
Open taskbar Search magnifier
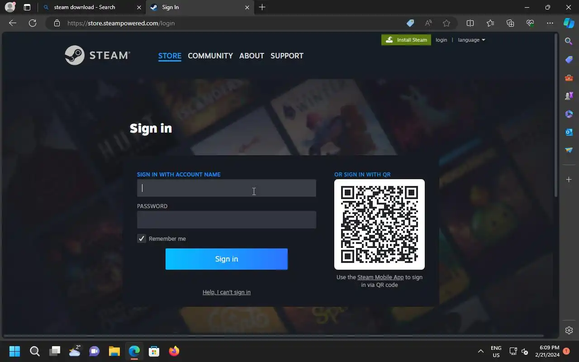[x=34, y=351]
